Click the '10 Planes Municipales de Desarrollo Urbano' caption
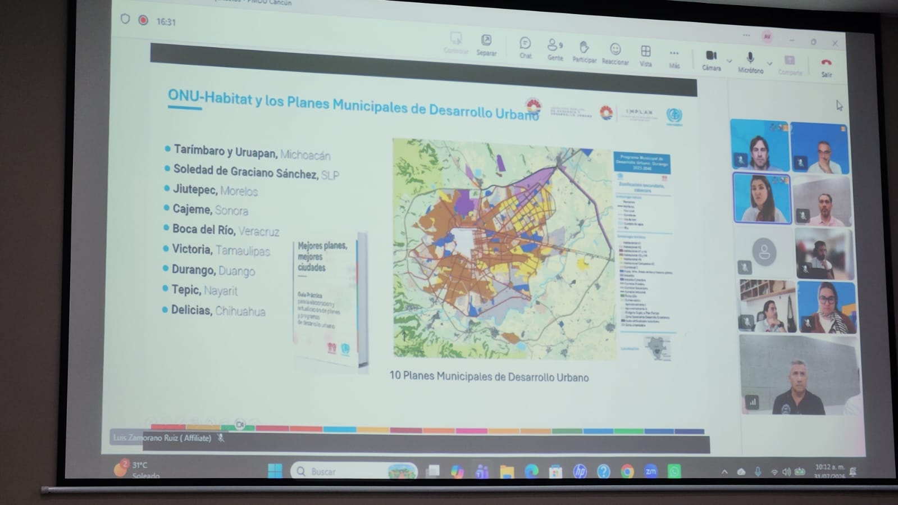898x505 pixels. coord(489,376)
